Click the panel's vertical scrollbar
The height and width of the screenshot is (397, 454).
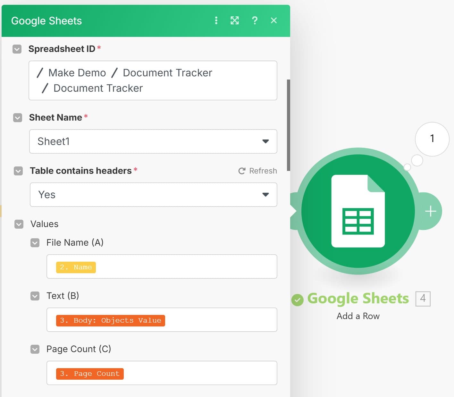pos(288,125)
